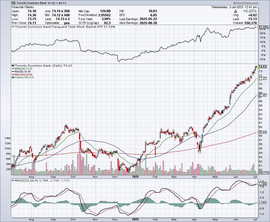Click the StockCharts.com watermark label
Image resolution: width=270 pixels, height=222 pixels.
(x=246, y=3)
